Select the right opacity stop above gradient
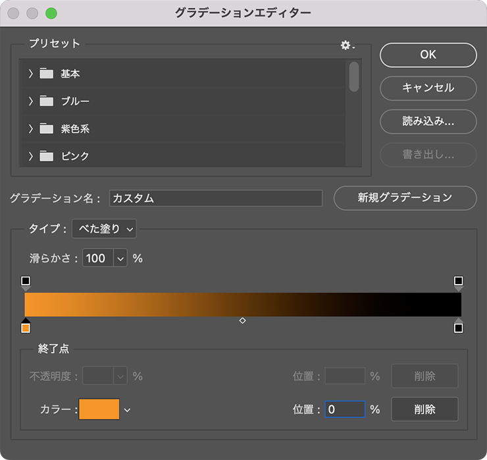This screenshot has height=460, width=487. 458,282
